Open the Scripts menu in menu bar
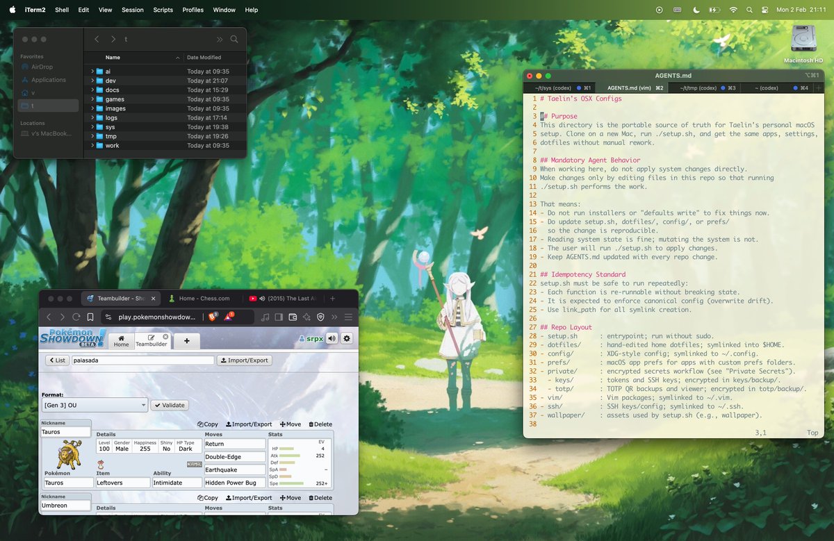834x541 pixels. click(x=163, y=10)
